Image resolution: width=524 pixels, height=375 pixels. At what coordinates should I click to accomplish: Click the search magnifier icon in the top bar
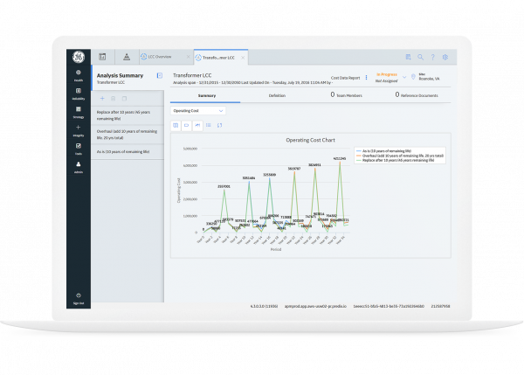point(420,58)
